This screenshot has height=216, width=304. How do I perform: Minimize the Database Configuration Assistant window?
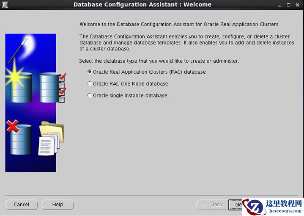coord(279,5)
